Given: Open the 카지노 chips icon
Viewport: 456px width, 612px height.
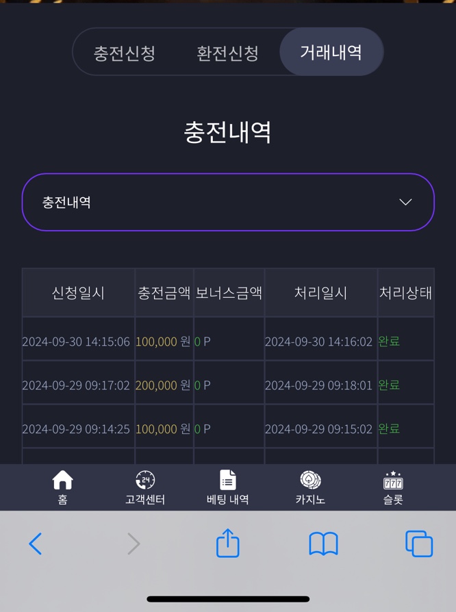Looking at the screenshot, I should click(x=310, y=480).
